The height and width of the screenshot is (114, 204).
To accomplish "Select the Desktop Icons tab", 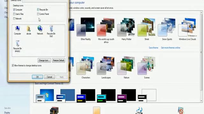I will pyautogui.click(x=16, y=1).
